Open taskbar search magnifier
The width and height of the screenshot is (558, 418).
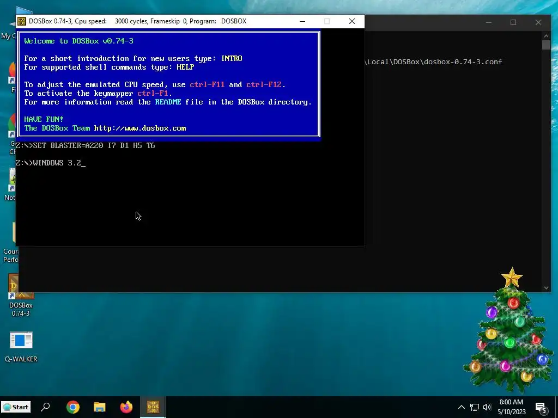pos(46,407)
